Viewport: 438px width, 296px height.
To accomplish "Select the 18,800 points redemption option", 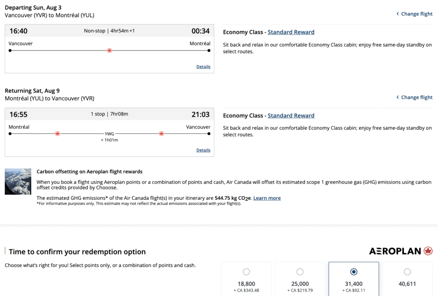I will tap(246, 272).
